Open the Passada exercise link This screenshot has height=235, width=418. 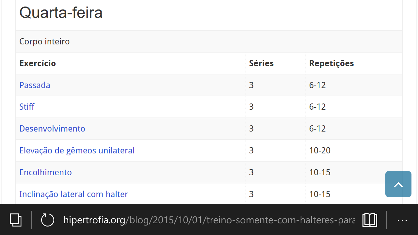35,85
